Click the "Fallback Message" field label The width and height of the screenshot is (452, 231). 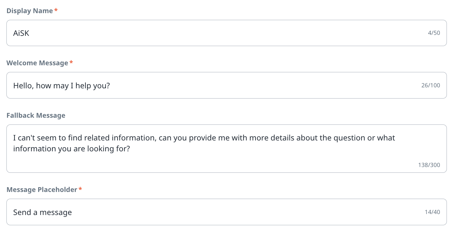pos(36,115)
